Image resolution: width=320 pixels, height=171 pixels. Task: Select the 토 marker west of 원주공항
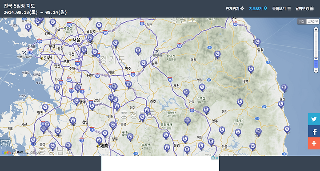138,51
